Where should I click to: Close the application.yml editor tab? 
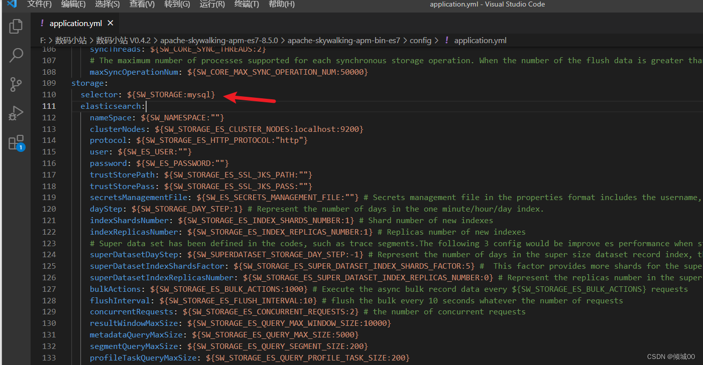pos(110,23)
